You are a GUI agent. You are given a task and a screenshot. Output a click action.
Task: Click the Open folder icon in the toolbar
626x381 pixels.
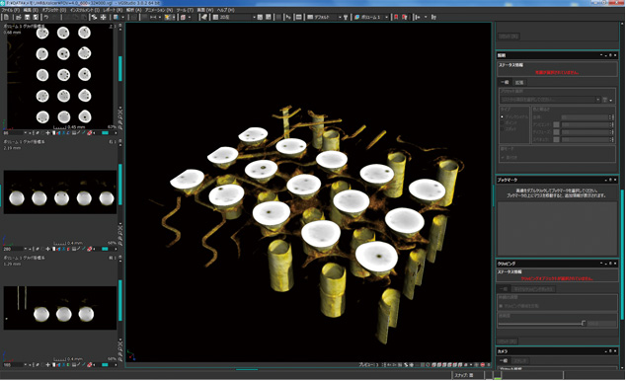point(18,17)
